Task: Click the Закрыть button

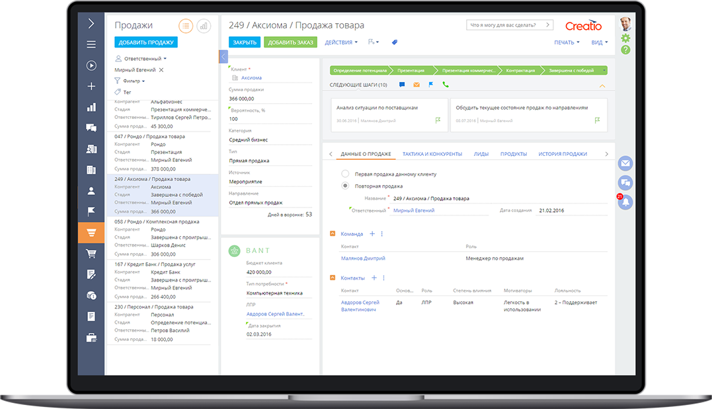Action: (x=245, y=42)
